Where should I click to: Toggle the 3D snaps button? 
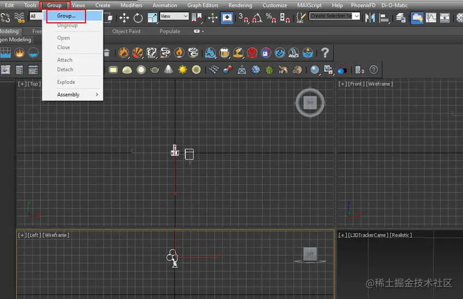click(x=243, y=17)
